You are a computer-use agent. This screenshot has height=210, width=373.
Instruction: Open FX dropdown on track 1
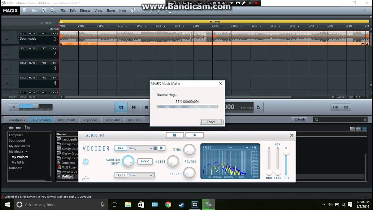click(55, 34)
